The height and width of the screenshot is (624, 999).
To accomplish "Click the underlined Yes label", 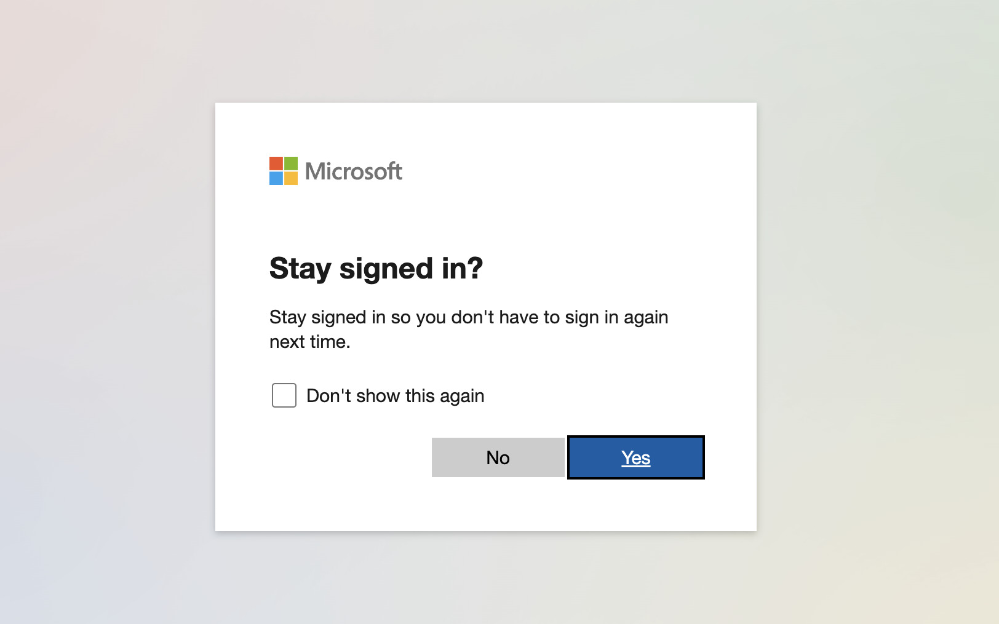I will 635,457.
